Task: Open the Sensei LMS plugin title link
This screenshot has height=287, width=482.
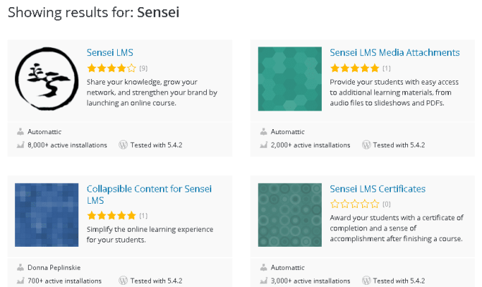Action: (x=110, y=52)
